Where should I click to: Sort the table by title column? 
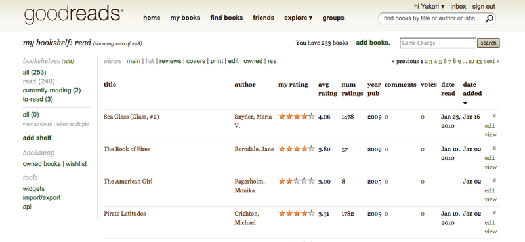coord(110,85)
